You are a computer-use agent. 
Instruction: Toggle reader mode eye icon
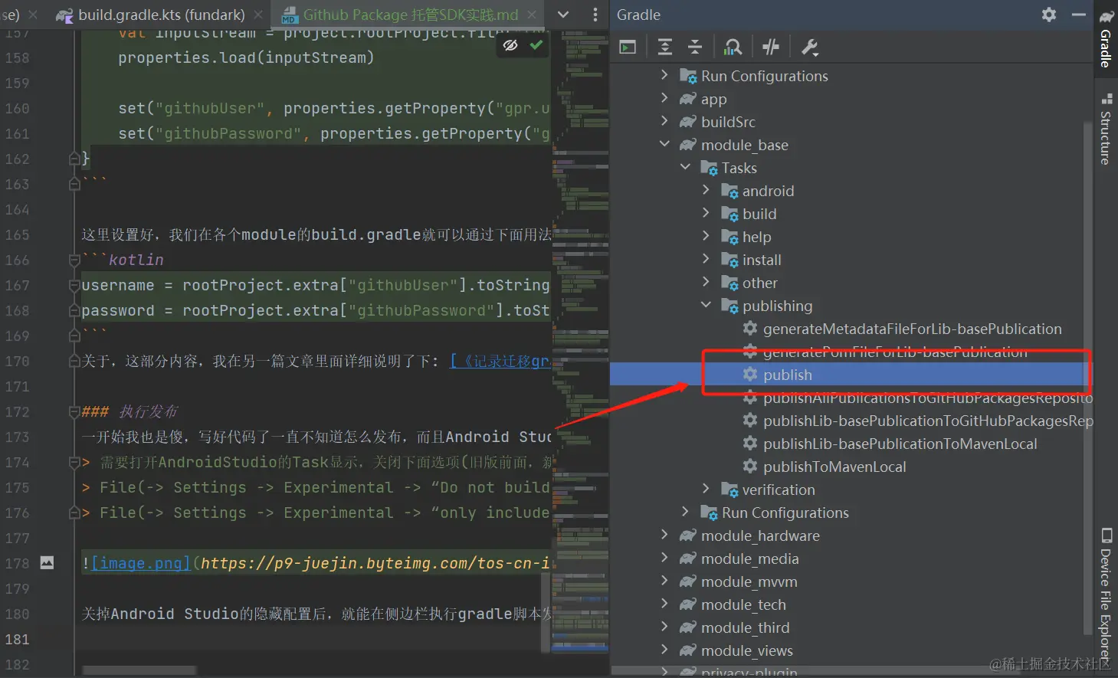tap(510, 45)
